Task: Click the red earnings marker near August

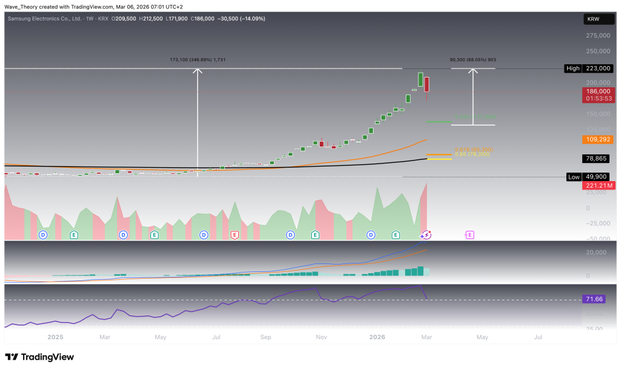Action: click(235, 234)
